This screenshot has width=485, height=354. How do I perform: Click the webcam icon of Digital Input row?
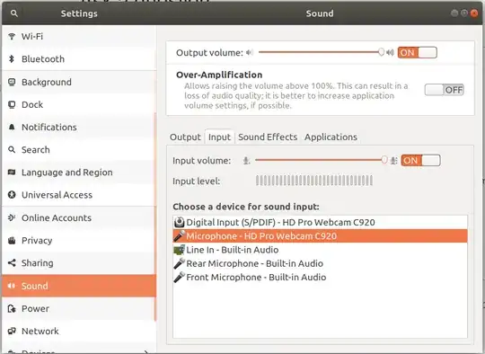coord(179,222)
